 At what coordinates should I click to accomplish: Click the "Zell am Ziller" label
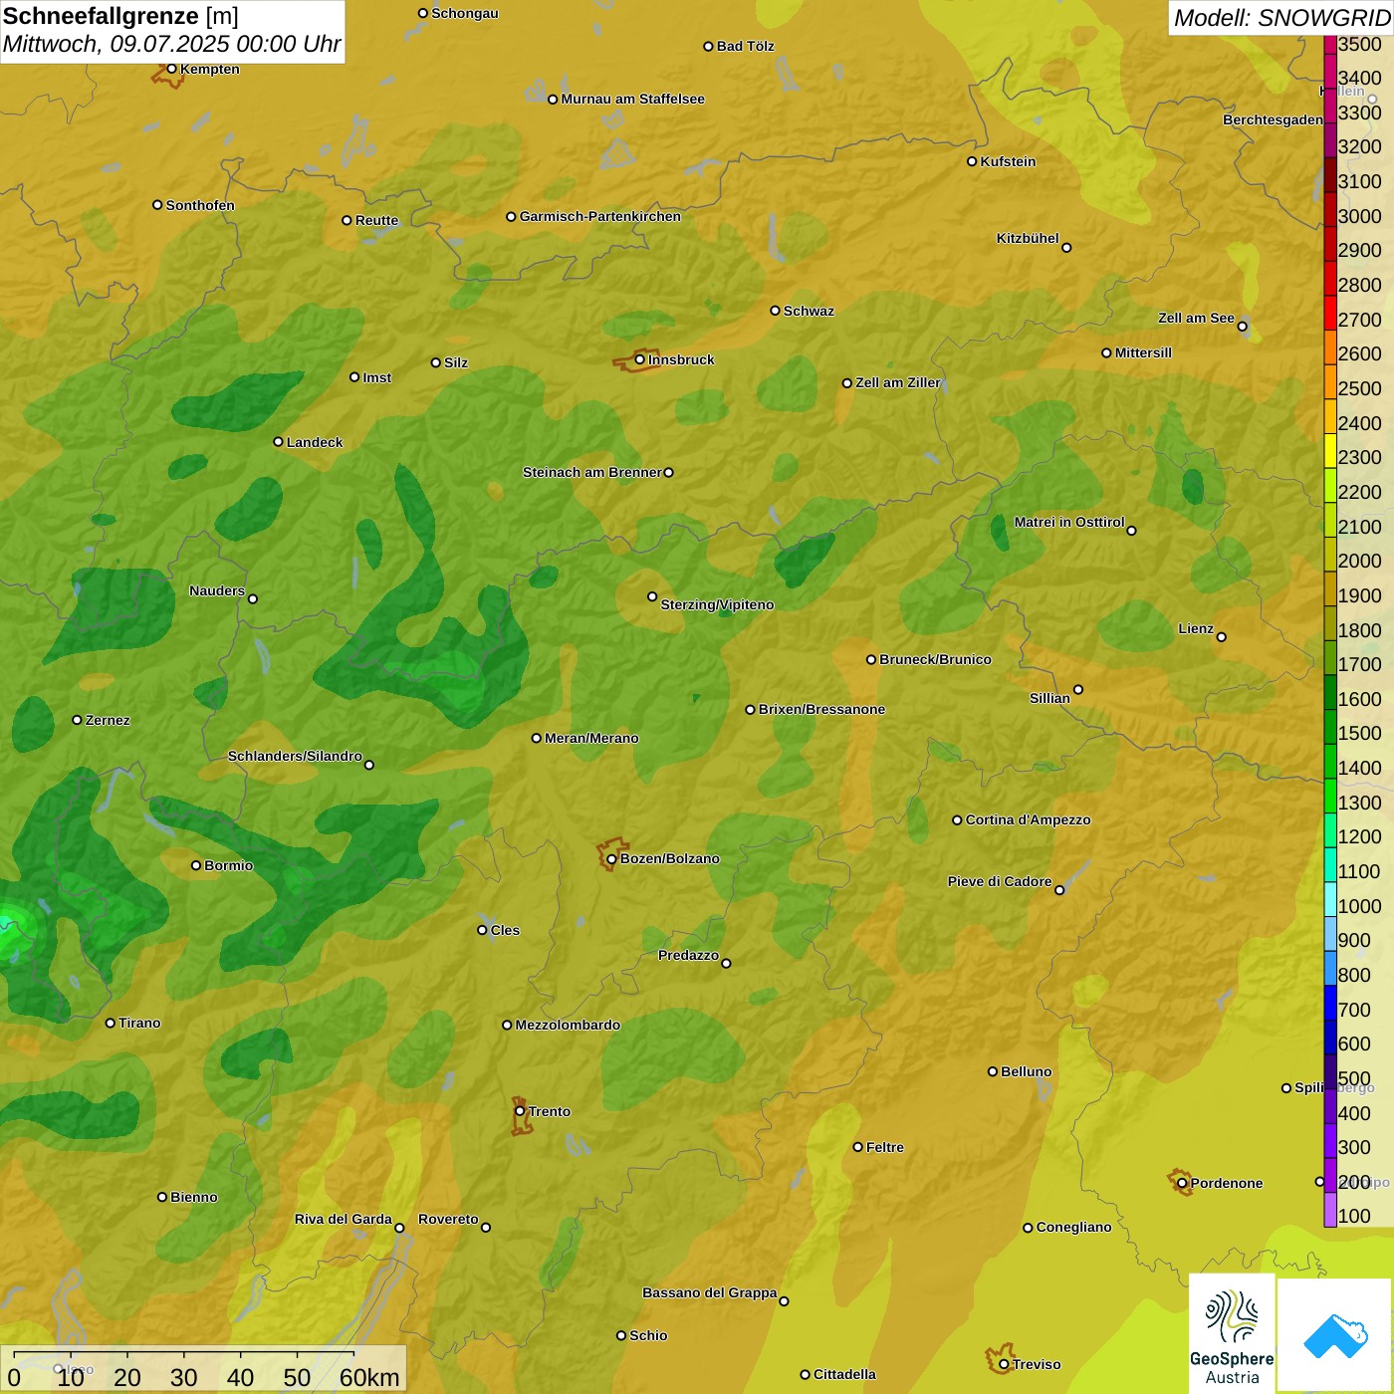click(x=898, y=382)
